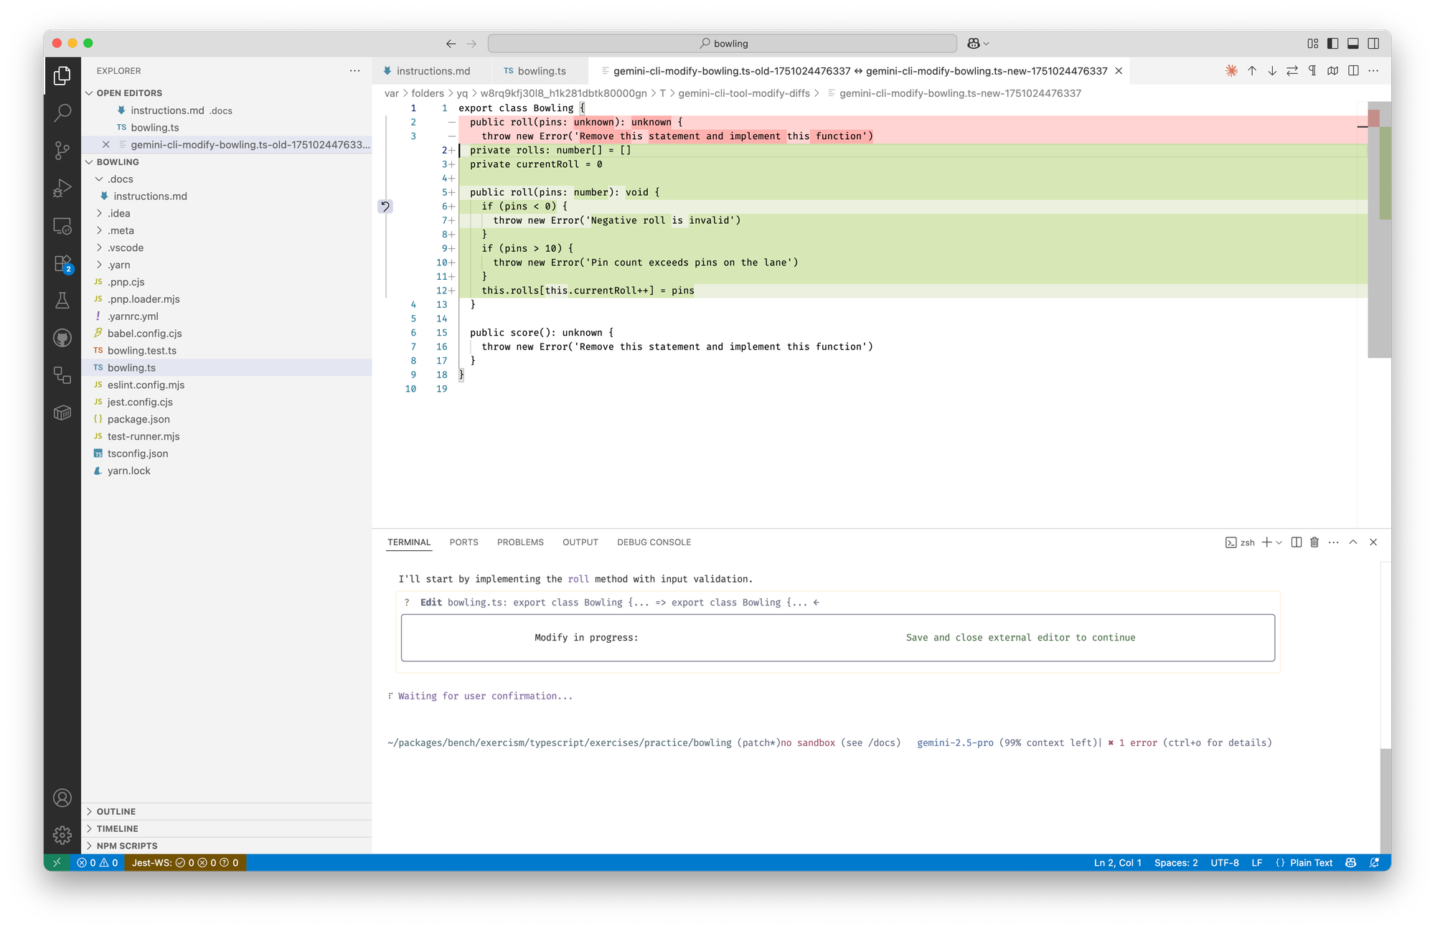Image resolution: width=1435 pixels, height=929 pixels.
Task: Open the Source Control view
Action: tap(62, 150)
